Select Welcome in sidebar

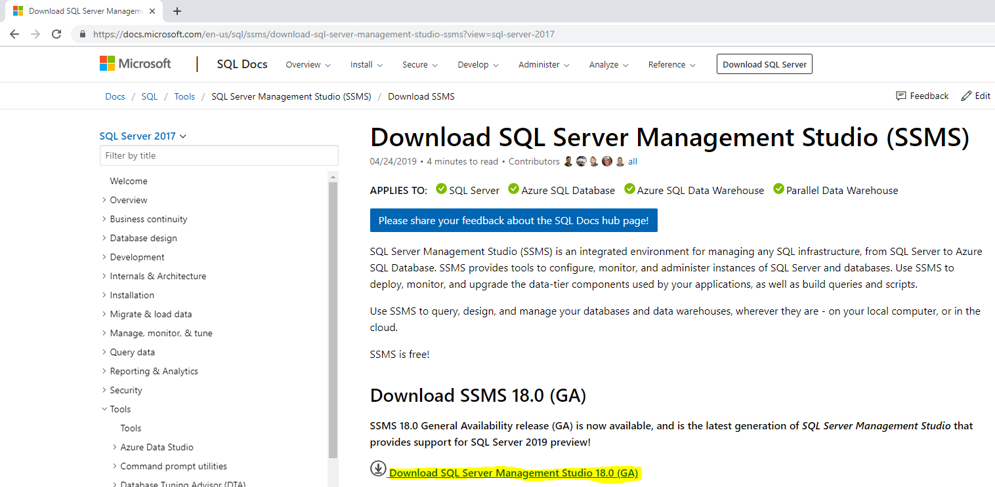pyautogui.click(x=129, y=181)
